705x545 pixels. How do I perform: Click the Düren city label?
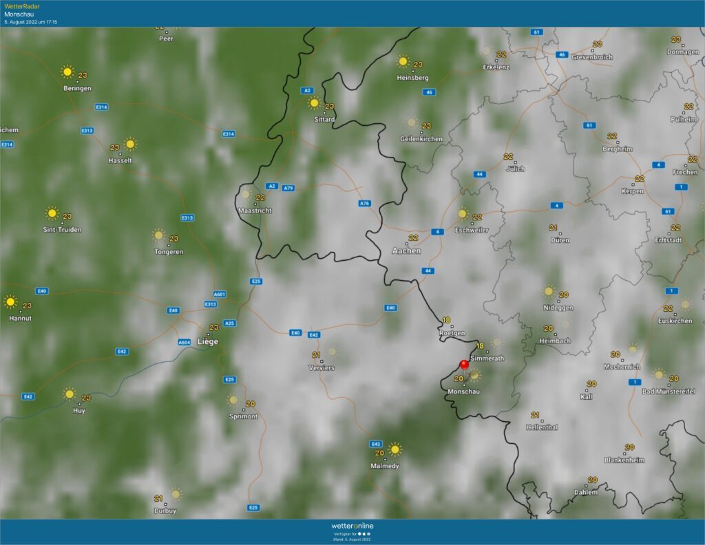pos(560,240)
